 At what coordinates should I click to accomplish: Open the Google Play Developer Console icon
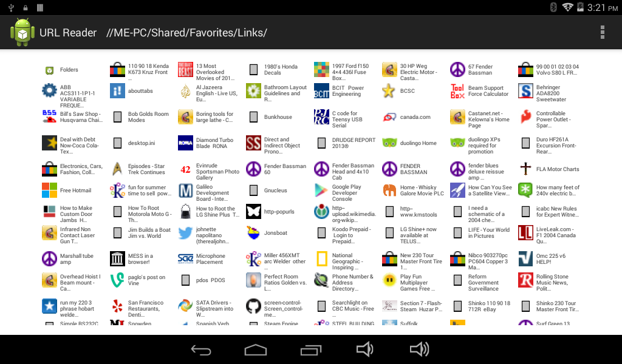tap(321, 190)
